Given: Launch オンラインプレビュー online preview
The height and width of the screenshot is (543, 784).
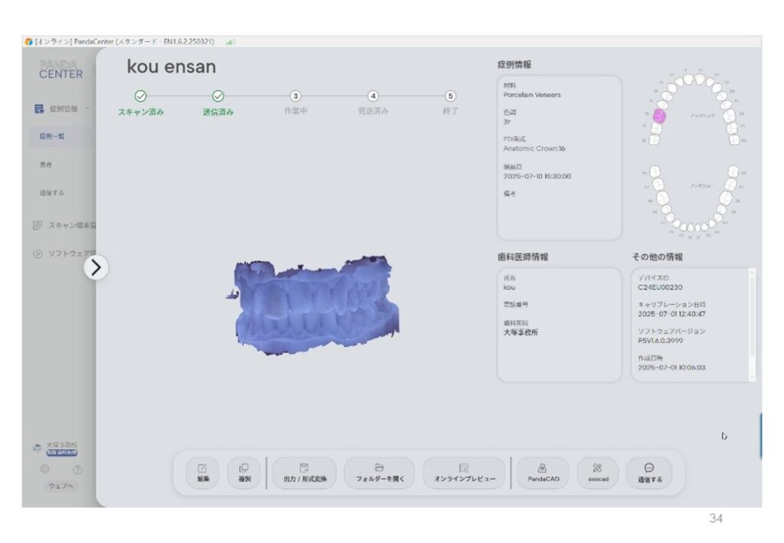Looking at the screenshot, I should click(x=464, y=473).
